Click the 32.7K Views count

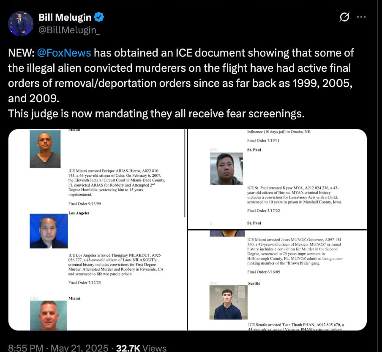(x=141, y=348)
